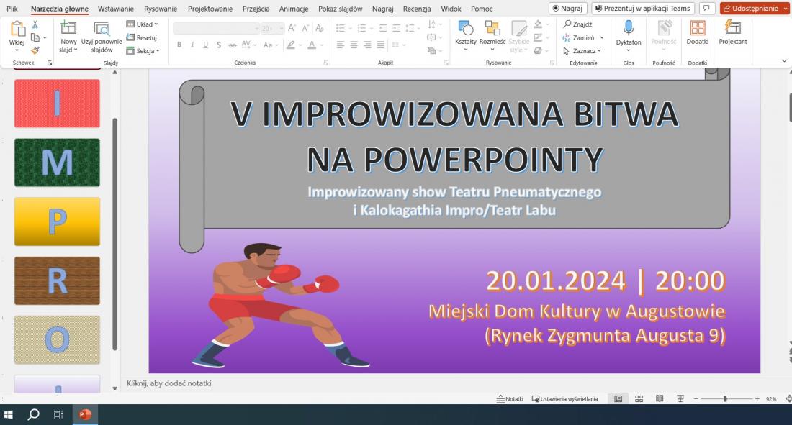Open the font color picker
This screenshot has height=425, width=792.
[312, 45]
